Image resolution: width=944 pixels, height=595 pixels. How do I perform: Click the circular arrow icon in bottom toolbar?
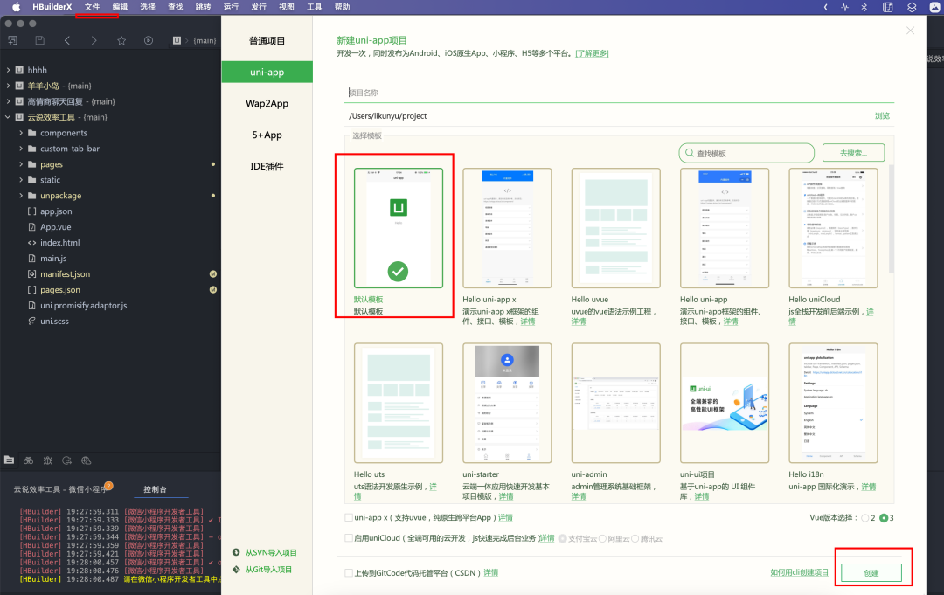coord(66,460)
